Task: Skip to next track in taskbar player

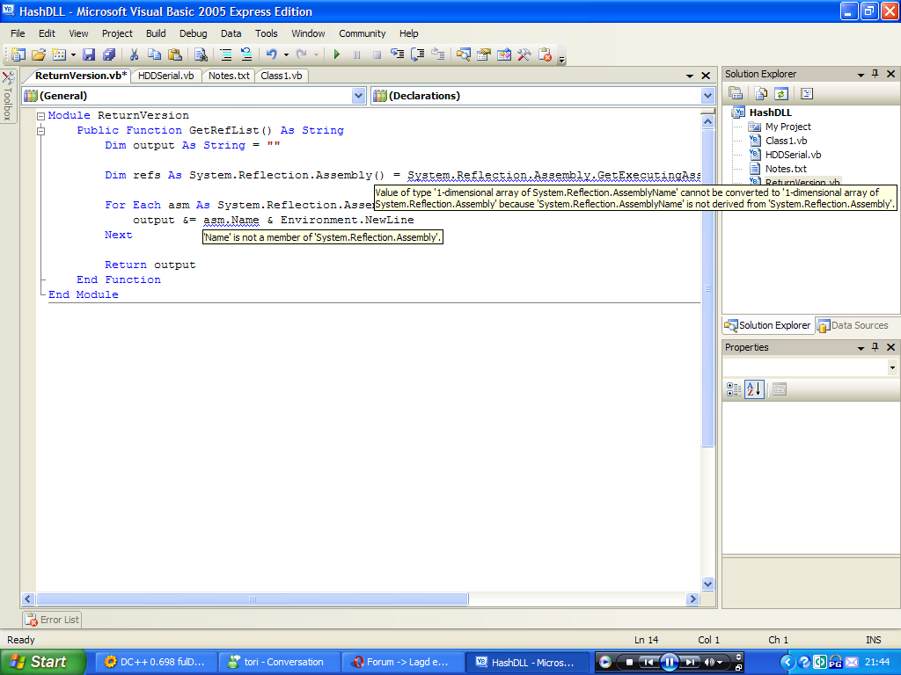Action: [690, 663]
